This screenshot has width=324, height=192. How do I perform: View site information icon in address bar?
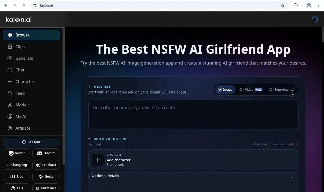click(35, 5)
